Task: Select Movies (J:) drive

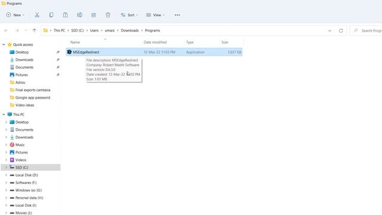Action: [x=24, y=213]
